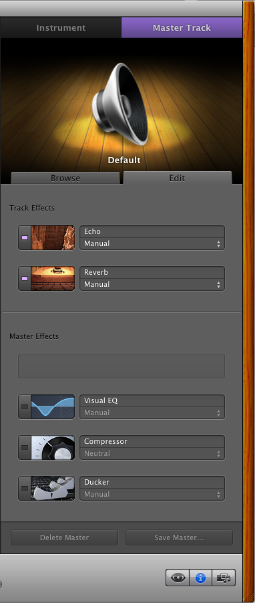This screenshot has height=603, width=255.
Task: Turn off the Reverb effect
Action: click(25, 278)
